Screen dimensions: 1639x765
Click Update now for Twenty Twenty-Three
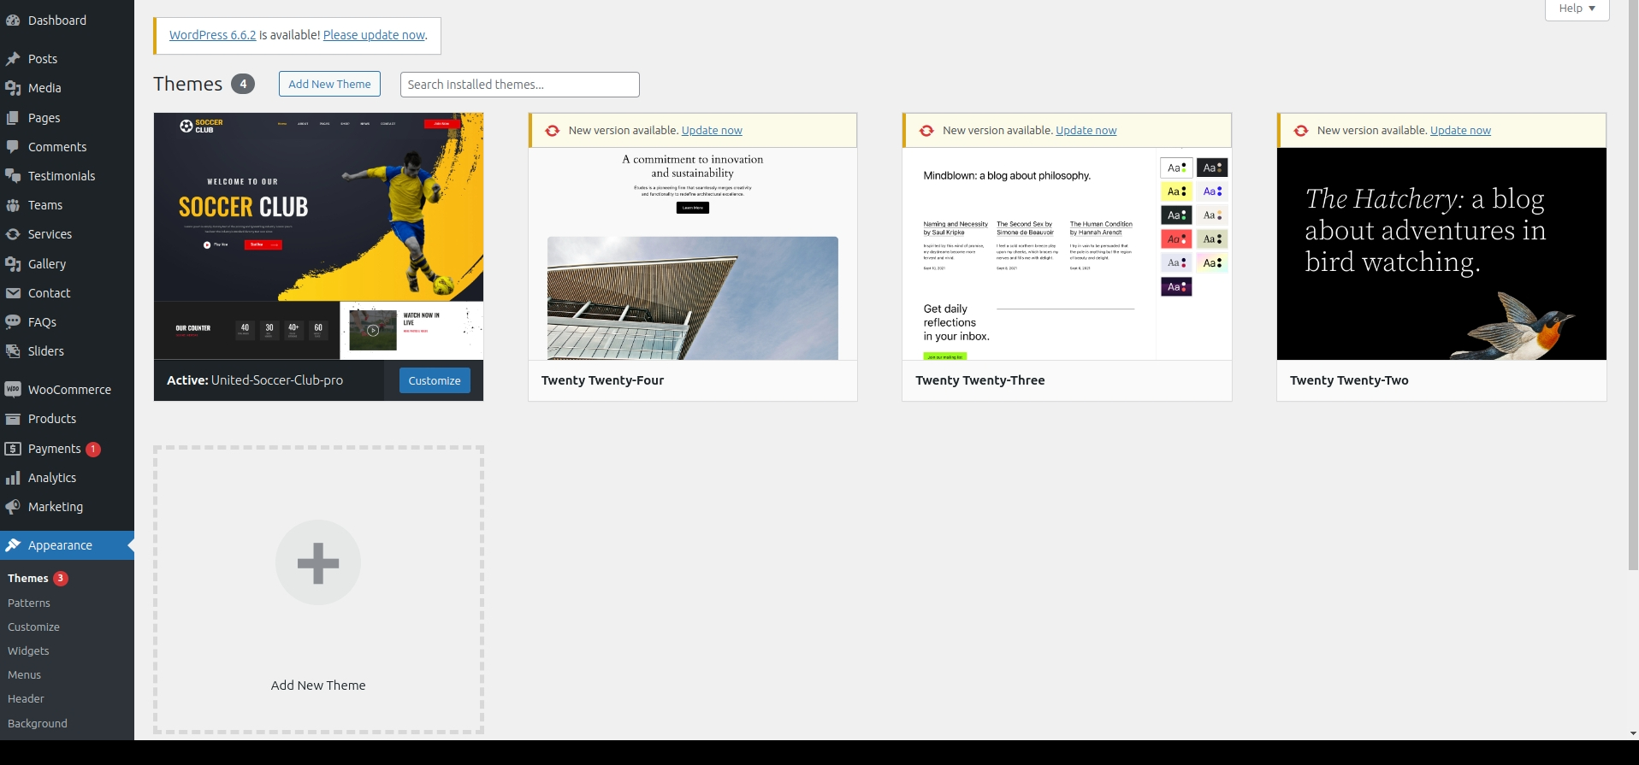click(x=1086, y=131)
